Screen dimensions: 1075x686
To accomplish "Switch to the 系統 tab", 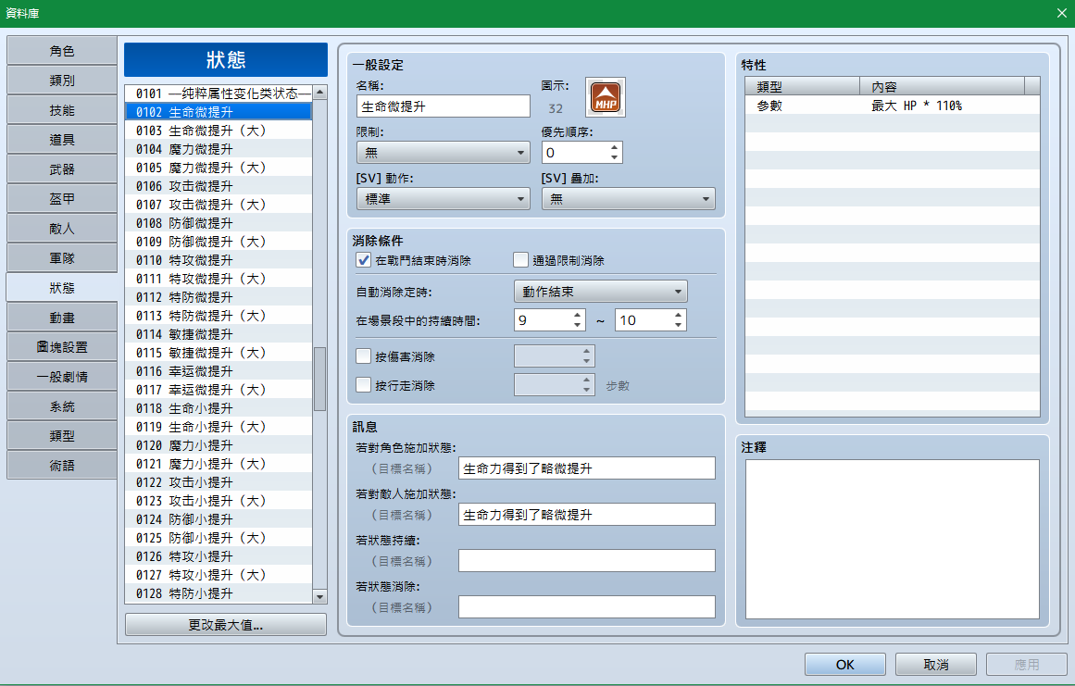I will (x=62, y=406).
